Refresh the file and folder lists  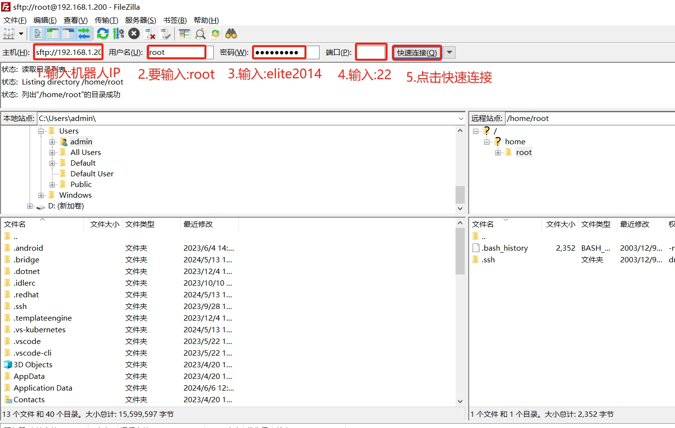point(102,34)
